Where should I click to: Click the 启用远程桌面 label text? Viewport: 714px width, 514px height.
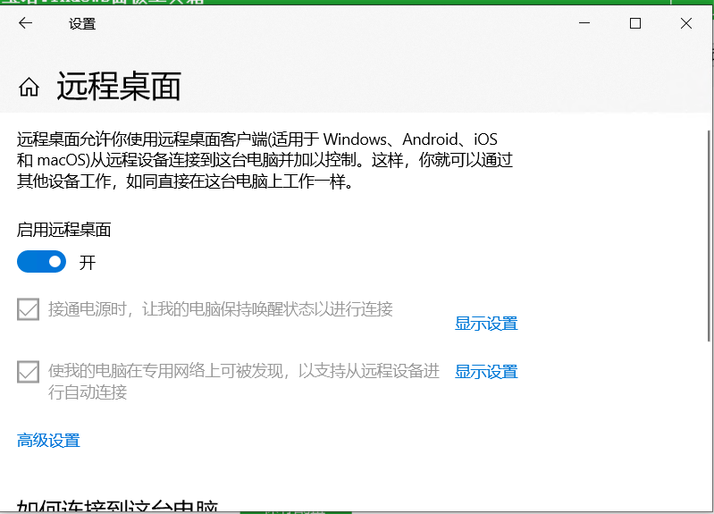tap(64, 230)
